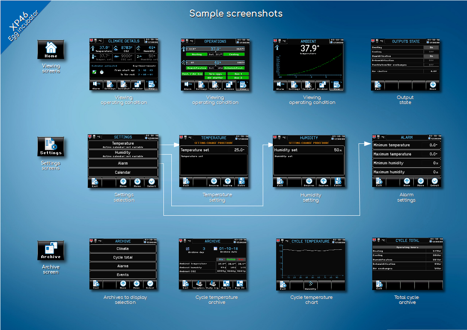Click View icon in Climate Details toolbar

click(151, 85)
